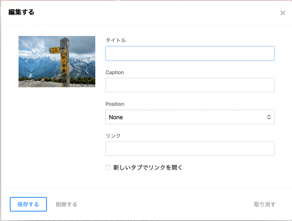Close the 編集する dialog with the X icon

coord(283,13)
